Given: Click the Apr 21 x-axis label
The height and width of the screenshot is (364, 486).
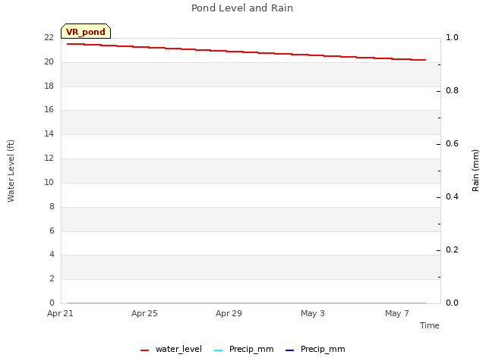Looking at the screenshot, I should 60,313.
